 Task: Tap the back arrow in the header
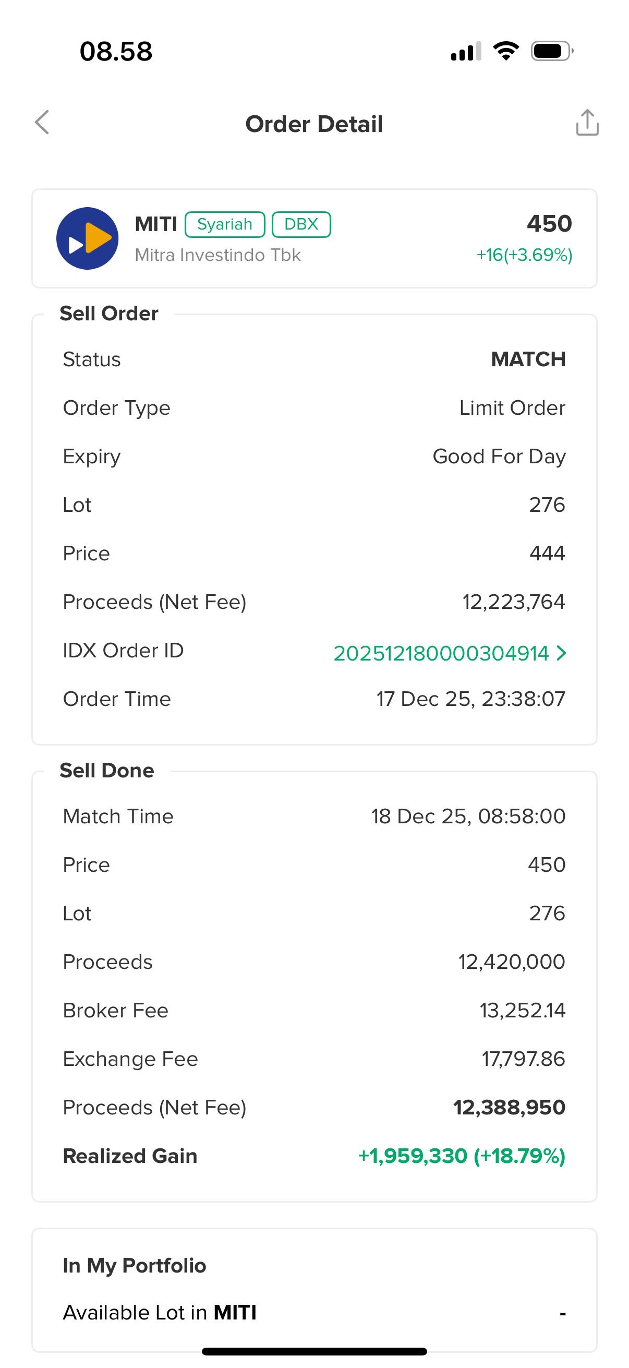click(x=42, y=123)
